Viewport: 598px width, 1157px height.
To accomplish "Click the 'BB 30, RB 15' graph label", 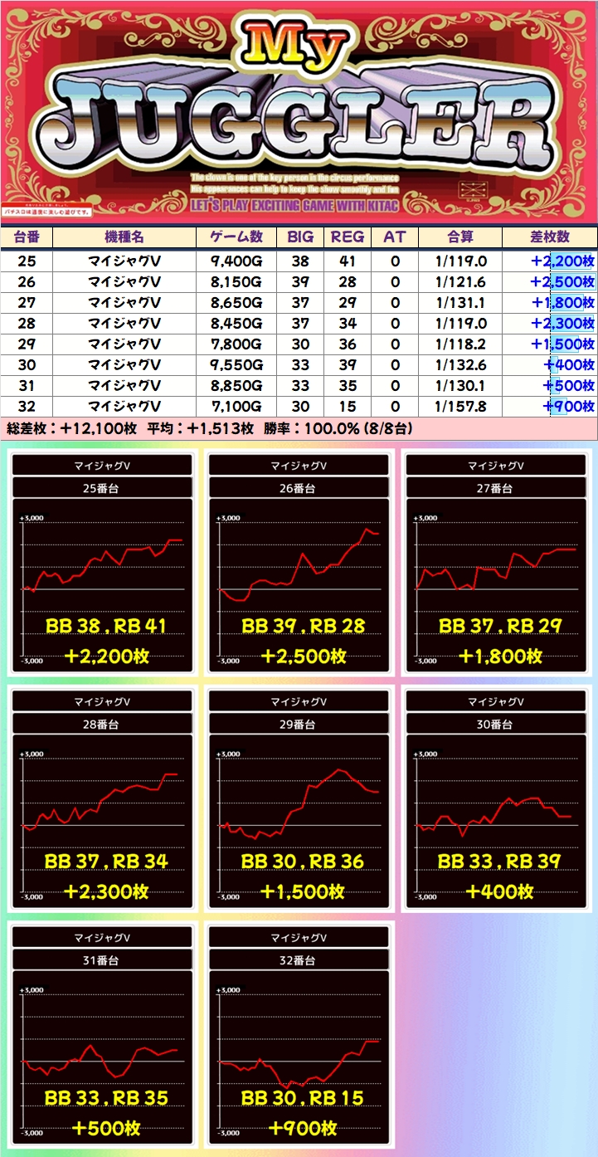I will (x=303, y=1098).
